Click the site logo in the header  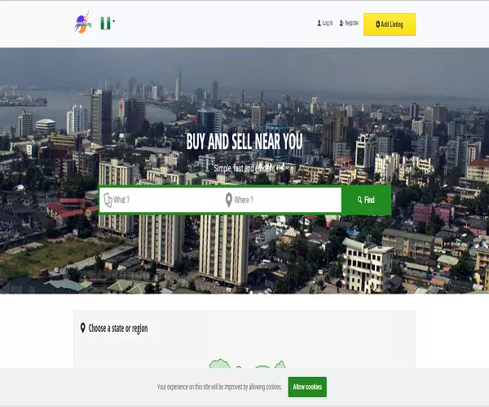pos(82,23)
